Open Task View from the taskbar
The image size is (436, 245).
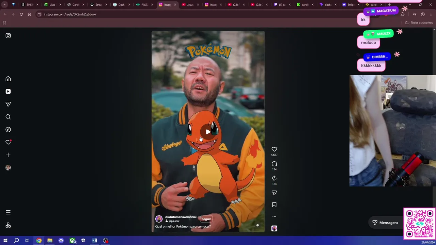coord(27,241)
